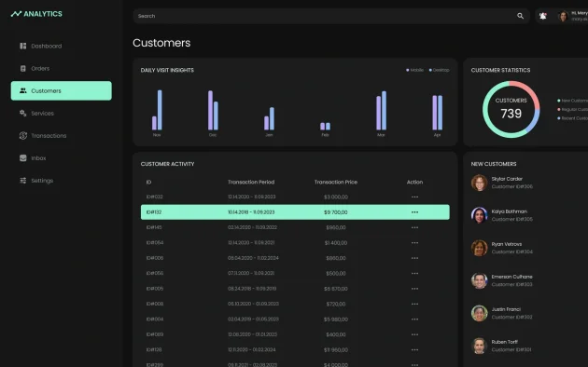
Task: Go to Inbox in the sidebar
Action: click(33, 157)
